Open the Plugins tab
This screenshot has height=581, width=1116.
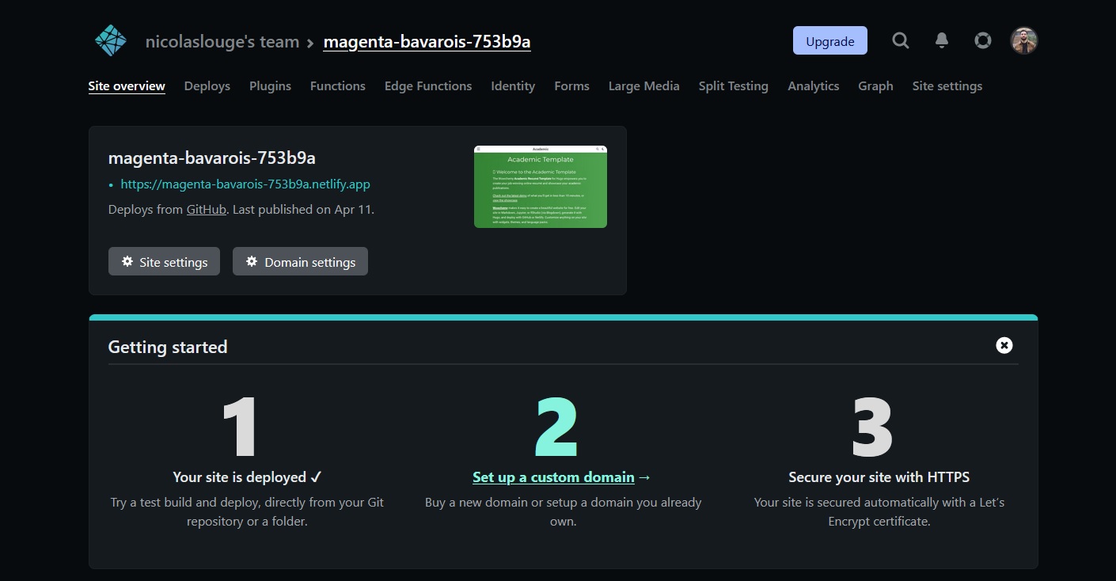click(270, 85)
